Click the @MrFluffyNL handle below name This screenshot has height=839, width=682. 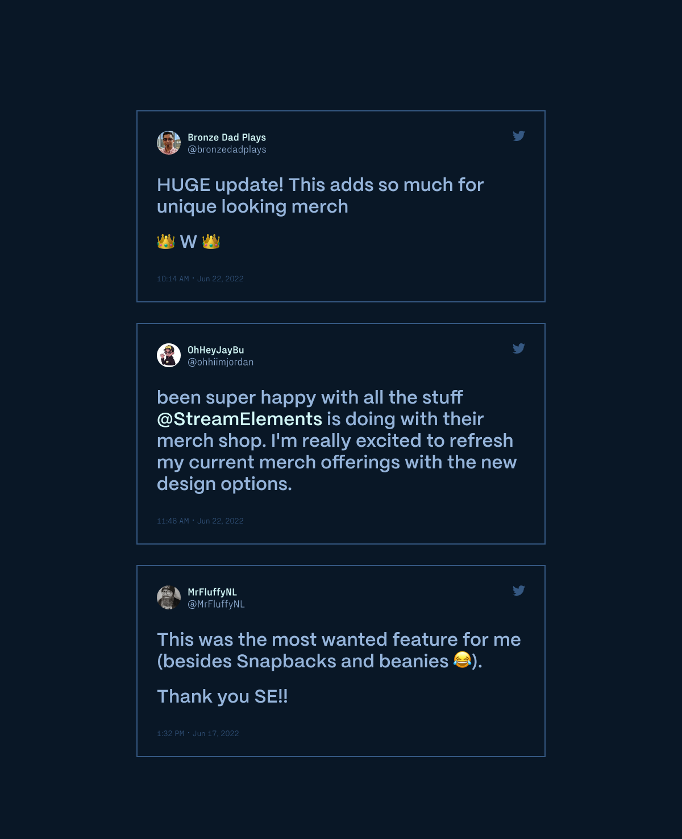216,604
